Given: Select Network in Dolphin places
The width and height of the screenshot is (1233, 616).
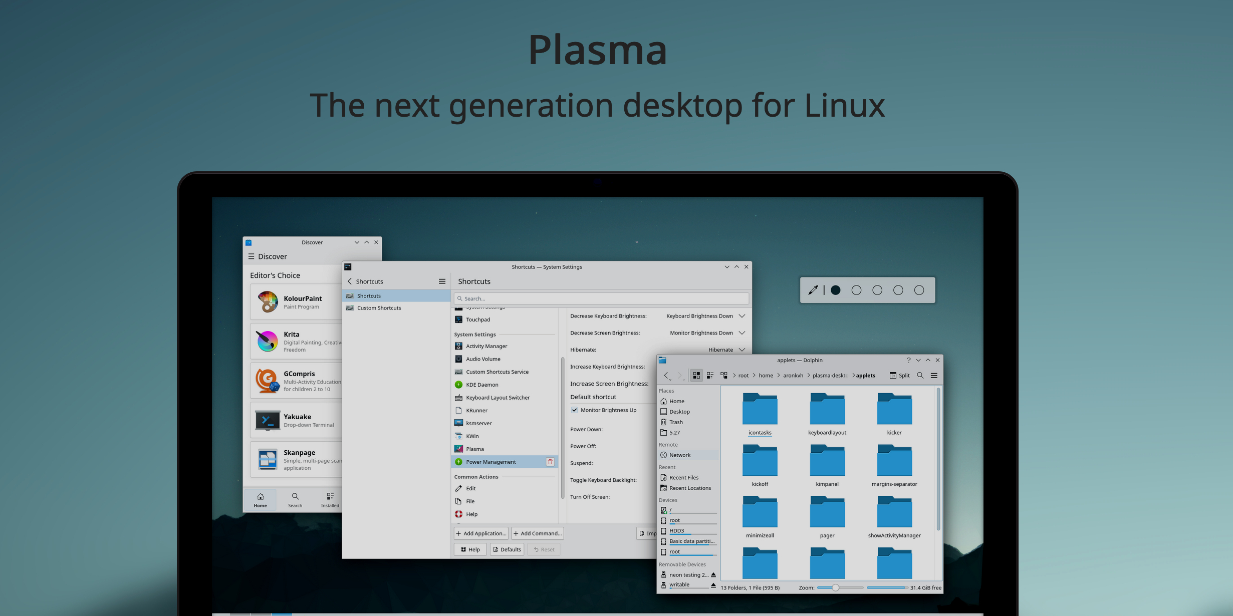Looking at the screenshot, I should pos(688,455).
